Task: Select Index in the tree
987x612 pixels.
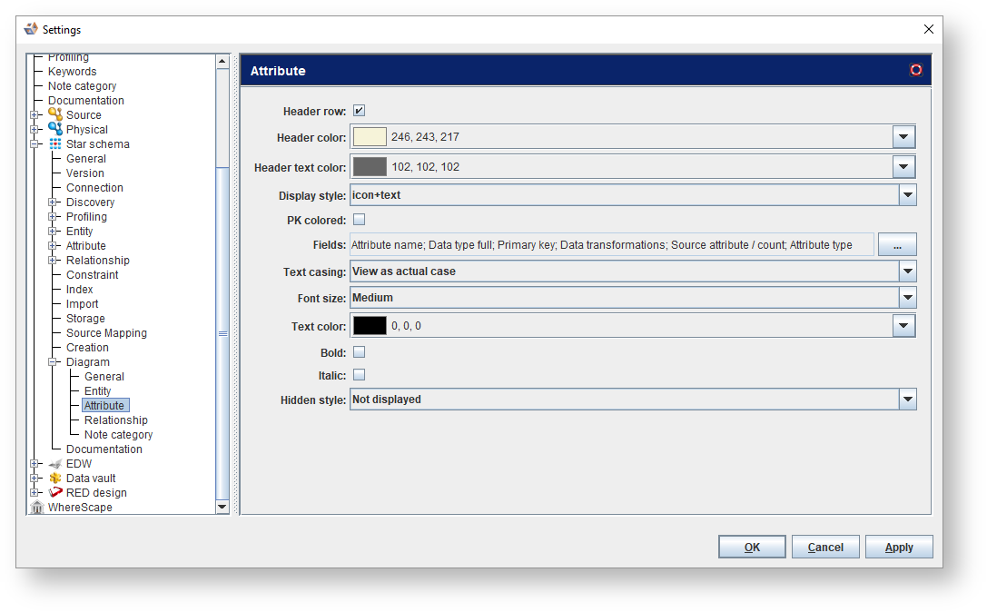Action: pyautogui.click(x=79, y=289)
